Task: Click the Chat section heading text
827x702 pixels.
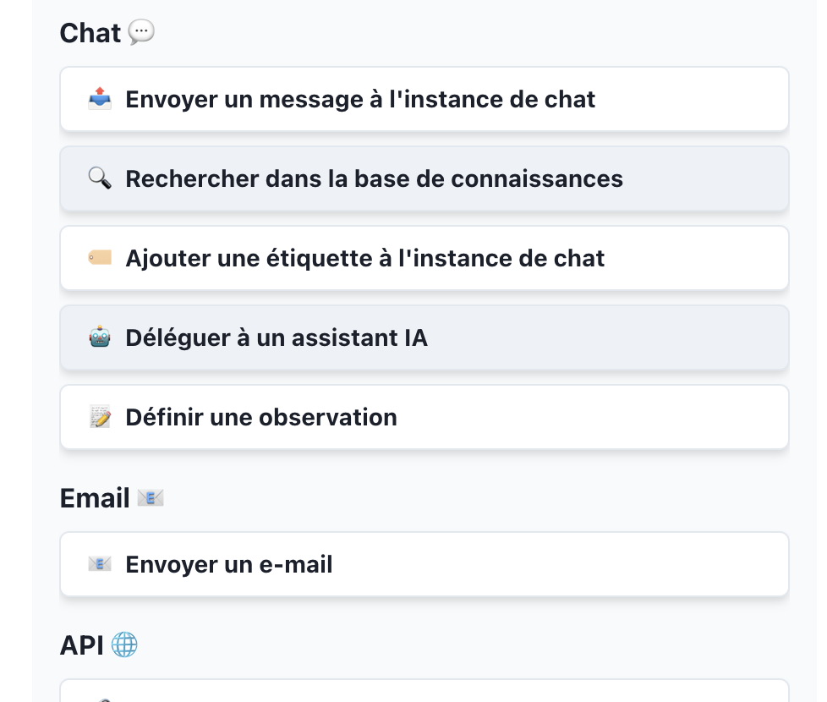Action: point(90,33)
